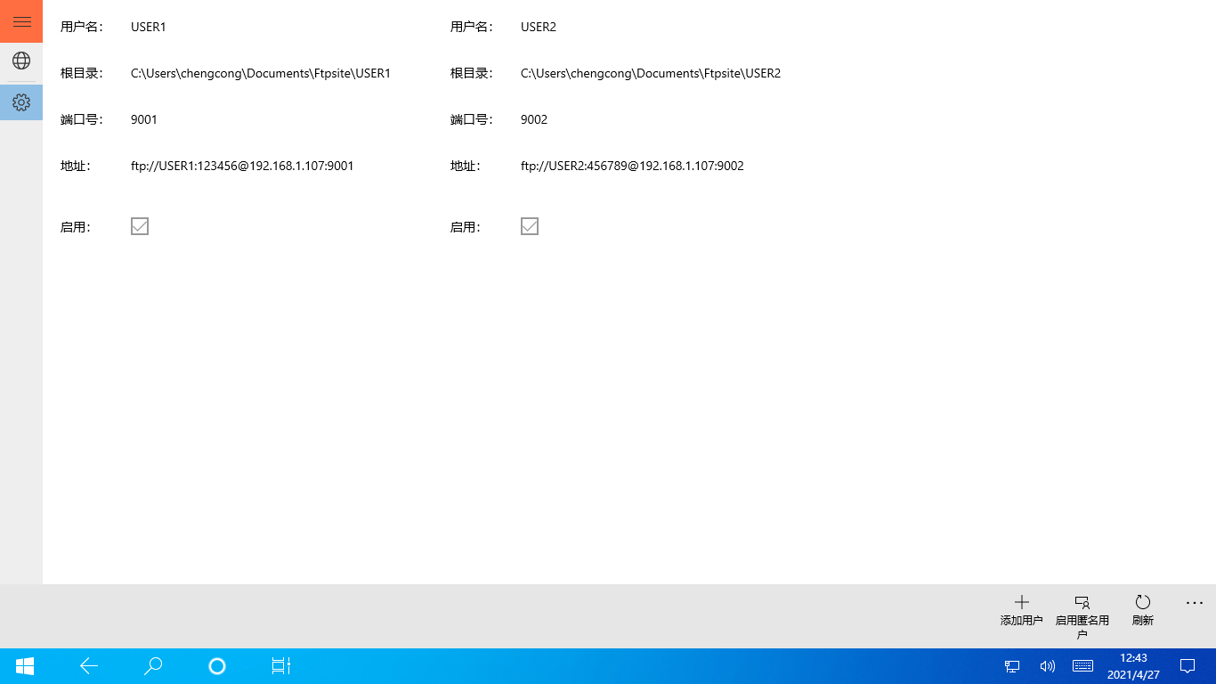The image size is (1216, 684).
Task: Toggle the enabled checkbox for USER2
Action: [x=530, y=226]
